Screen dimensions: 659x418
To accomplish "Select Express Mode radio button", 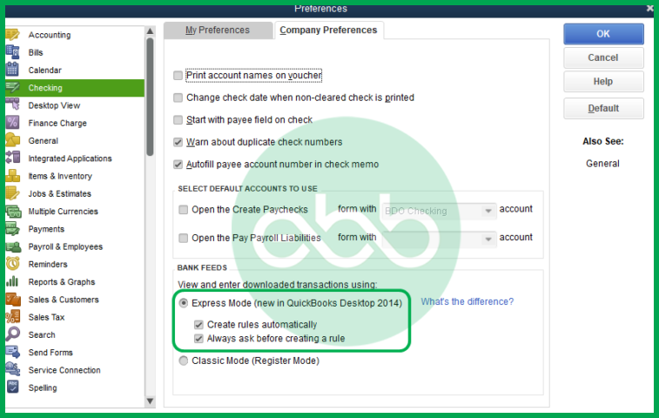I will click(x=183, y=303).
